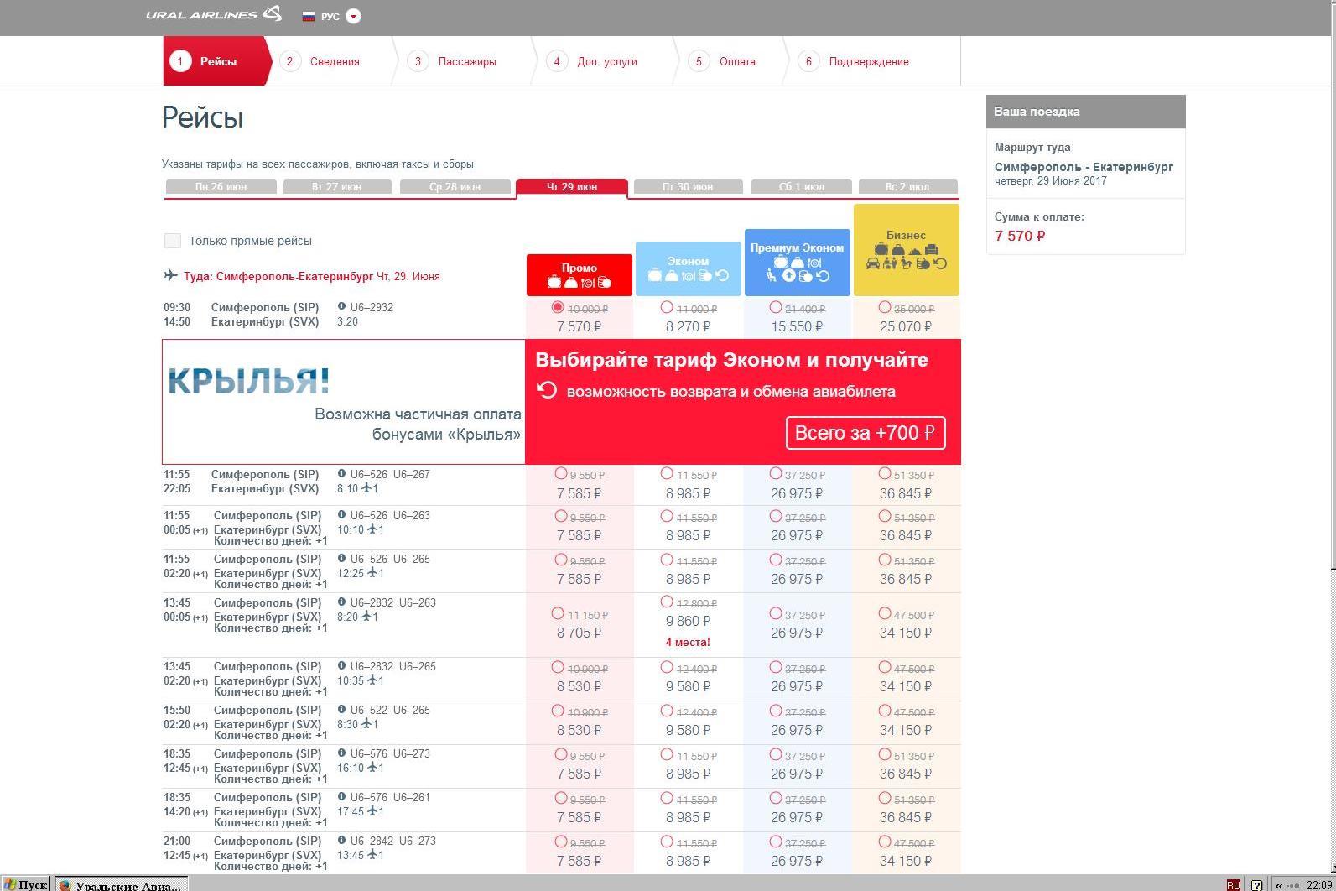
Task: Switch to Вт 27 июн date tab
Action: (337, 186)
